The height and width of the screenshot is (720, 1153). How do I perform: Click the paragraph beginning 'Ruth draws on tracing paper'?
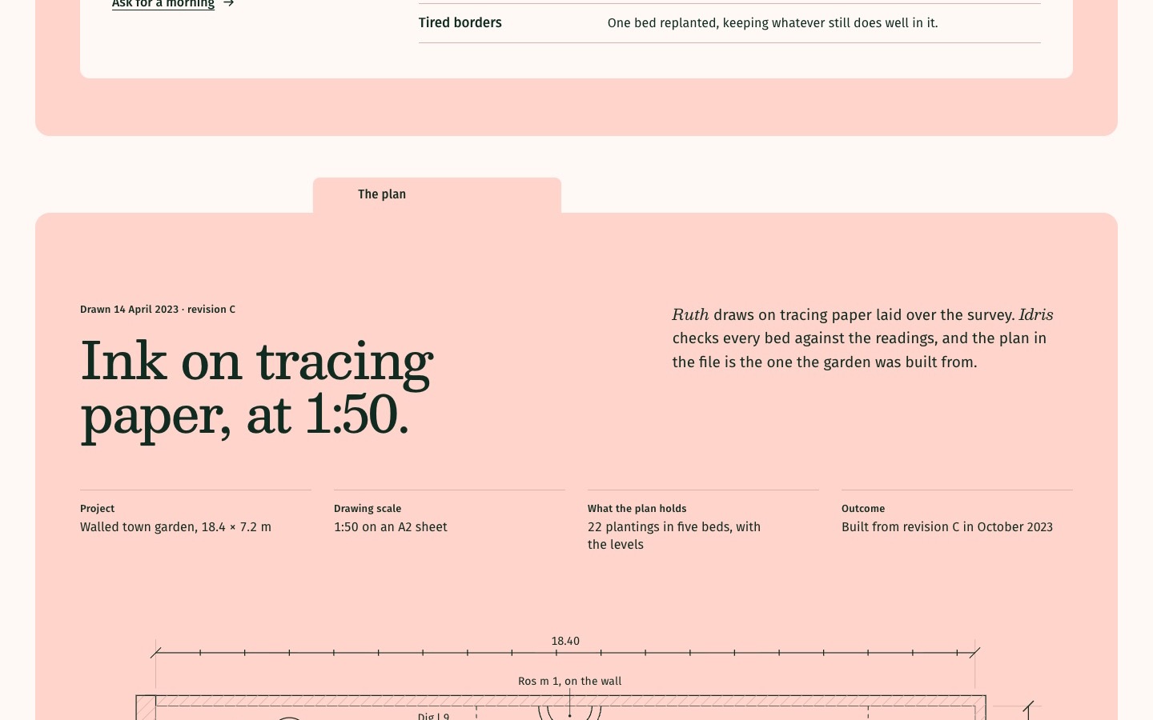point(863,338)
